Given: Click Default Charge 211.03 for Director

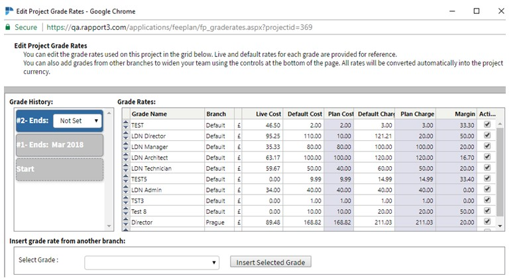Looking at the screenshot, I should pyautogui.click(x=374, y=222).
